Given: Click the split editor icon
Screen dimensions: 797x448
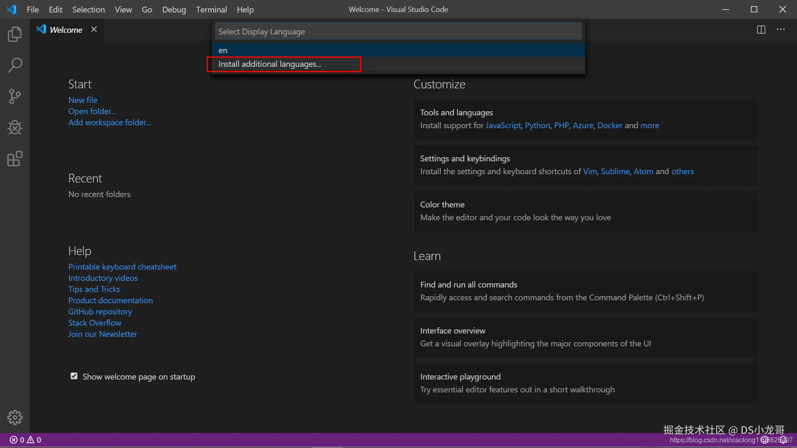Looking at the screenshot, I should 761,29.
